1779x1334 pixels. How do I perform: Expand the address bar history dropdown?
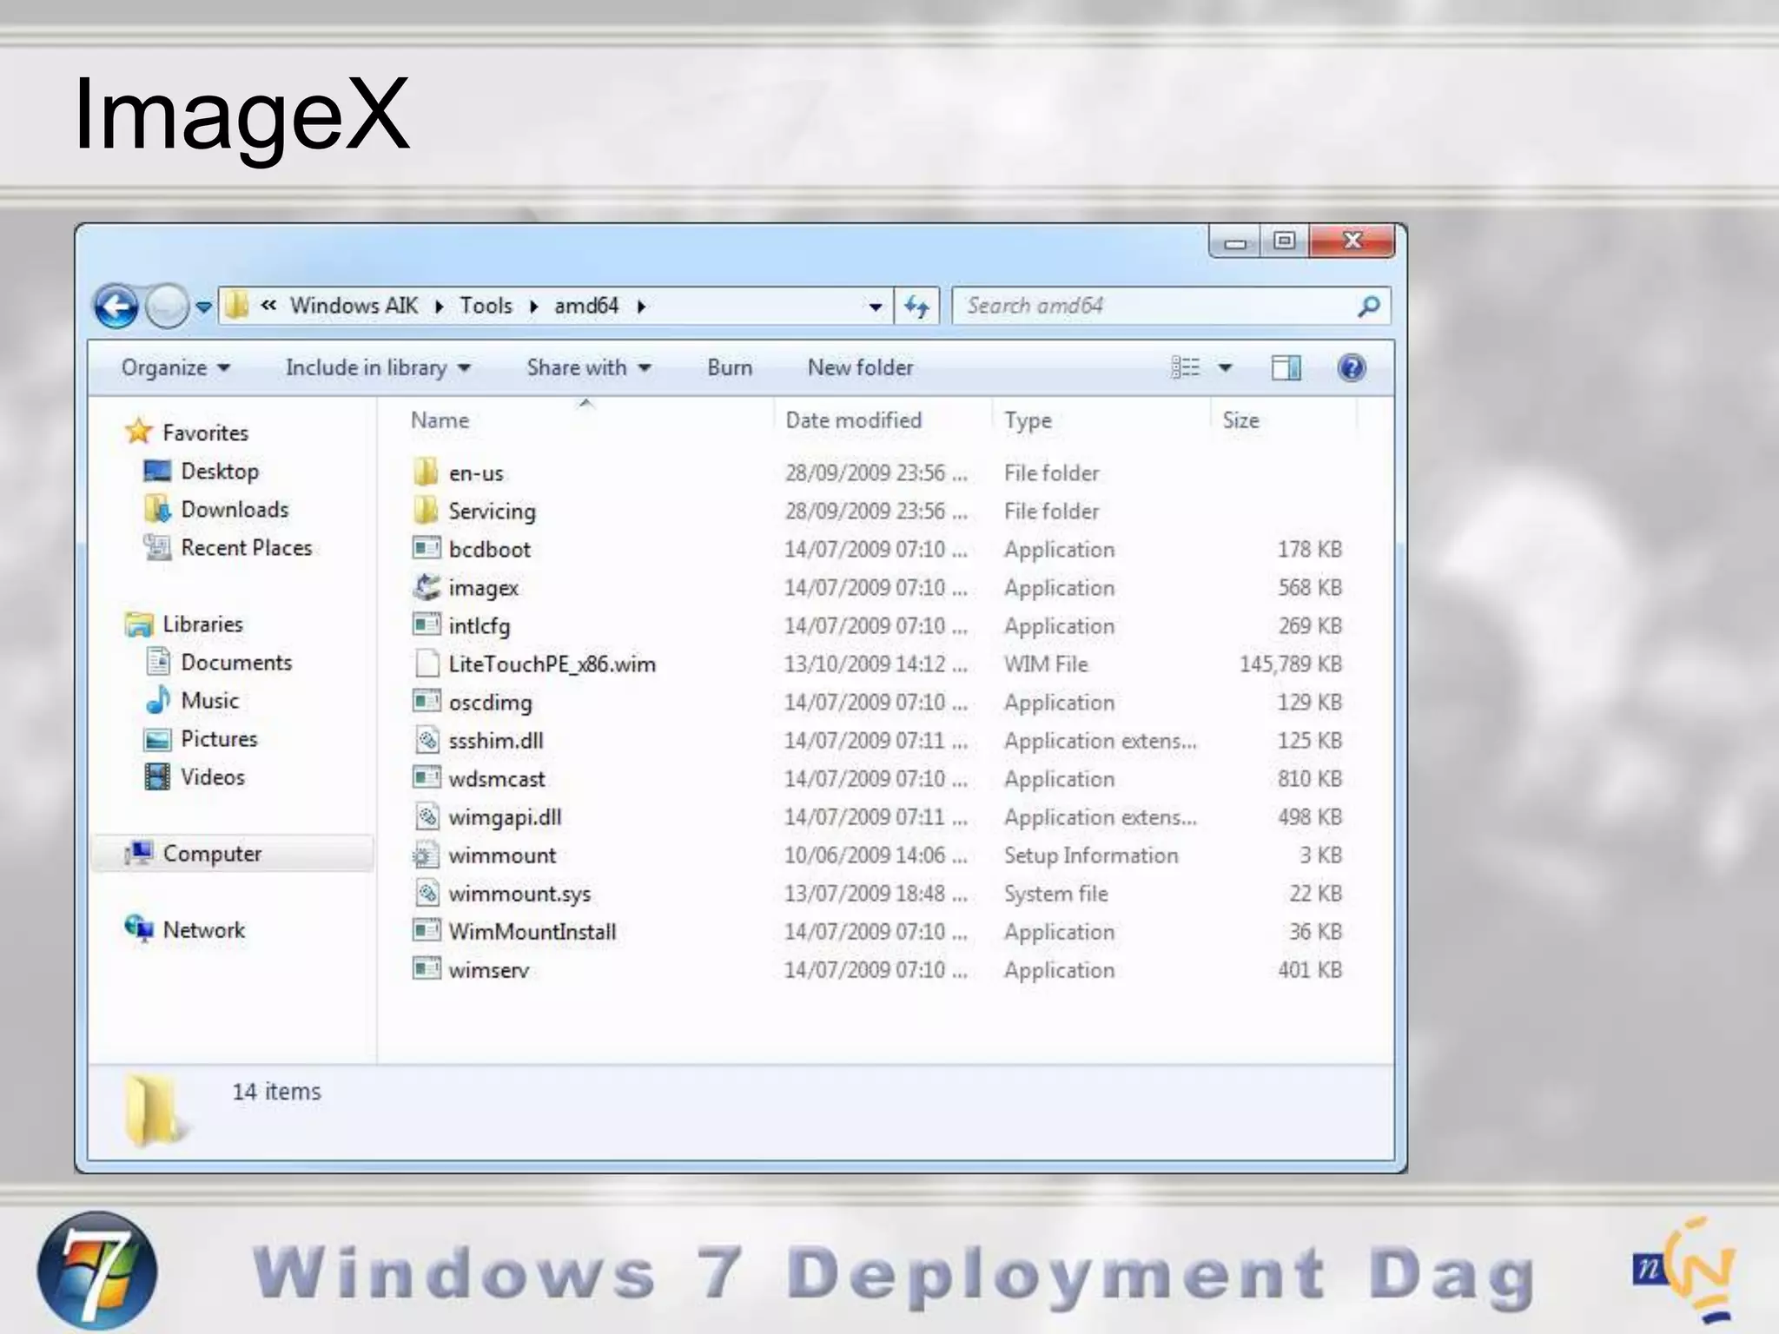coord(875,307)
